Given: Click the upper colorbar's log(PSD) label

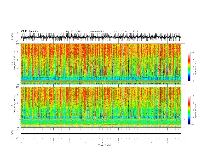Looking at the screenshot, I should click(x=195, y=68).
